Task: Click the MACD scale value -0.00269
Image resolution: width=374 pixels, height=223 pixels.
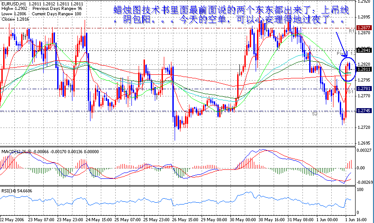Action: point(365,182)
